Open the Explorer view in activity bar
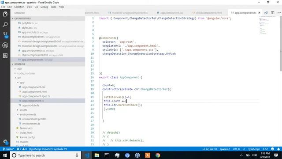282x159 pixels. [x=5, y=14]
